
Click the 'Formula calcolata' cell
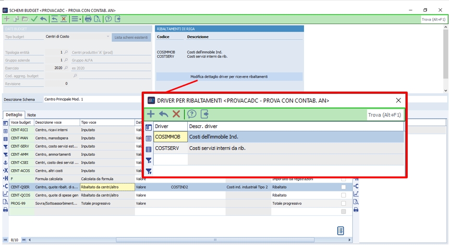coord(57,179)
